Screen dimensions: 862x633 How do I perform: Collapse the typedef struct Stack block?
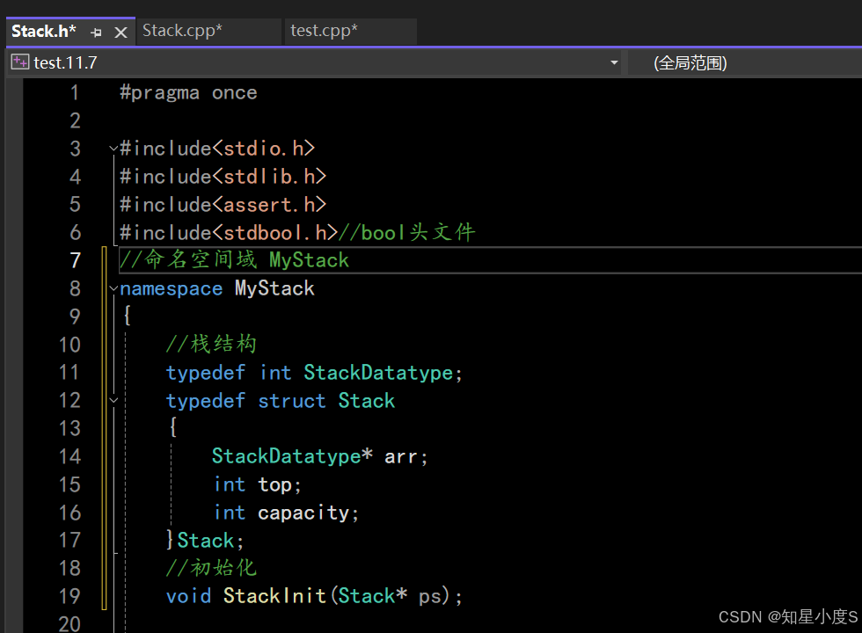click(113, 401)
